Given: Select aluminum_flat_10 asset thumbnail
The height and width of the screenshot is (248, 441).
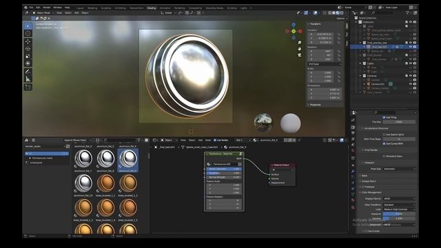Looking at the screenshot, I should 83,183.
